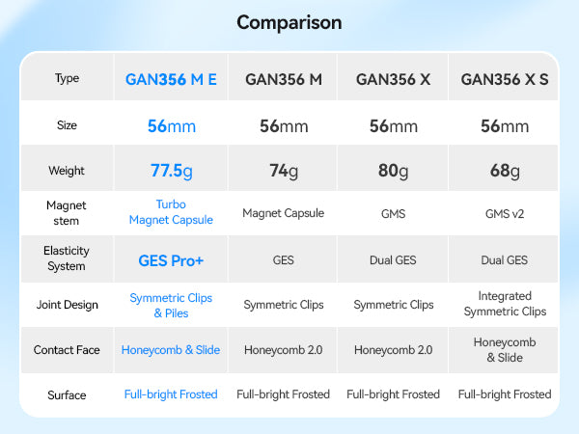The width and height of the screenshot is (579, 434).
Task: Click the Joint Design row label
Action: click(x=67, y=305)
